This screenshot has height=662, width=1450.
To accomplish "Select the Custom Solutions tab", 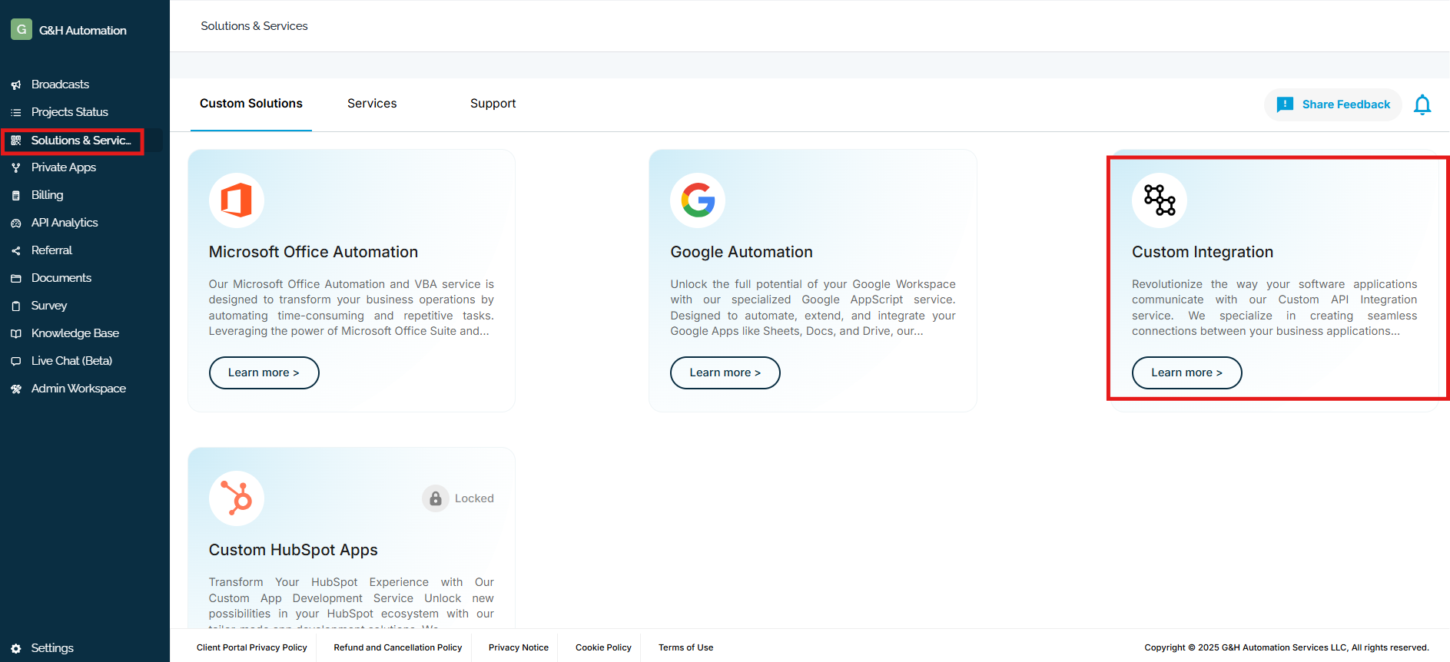I will 251,104.
